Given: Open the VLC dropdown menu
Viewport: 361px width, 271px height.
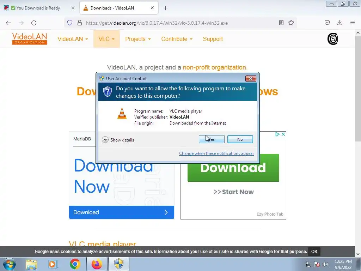Looking at the screenshot, I should coord(106,39).
